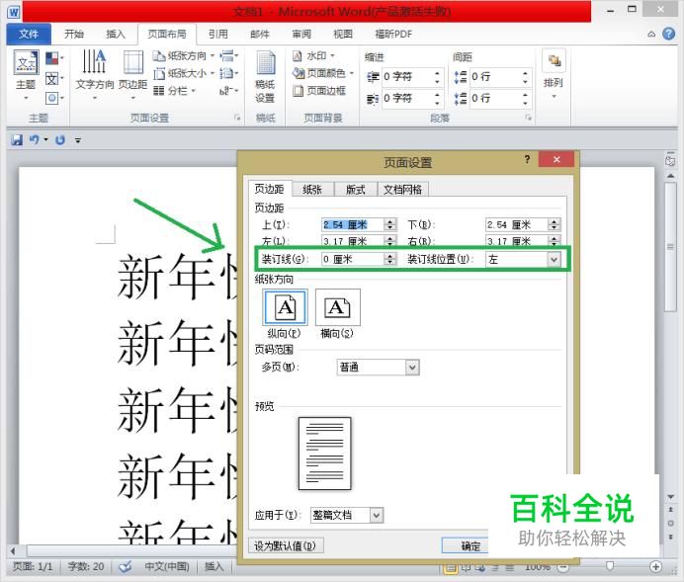Open Columns (分栏) menu
The height and width of the screenshot is (582, 684).
click(x=175, y=91)
